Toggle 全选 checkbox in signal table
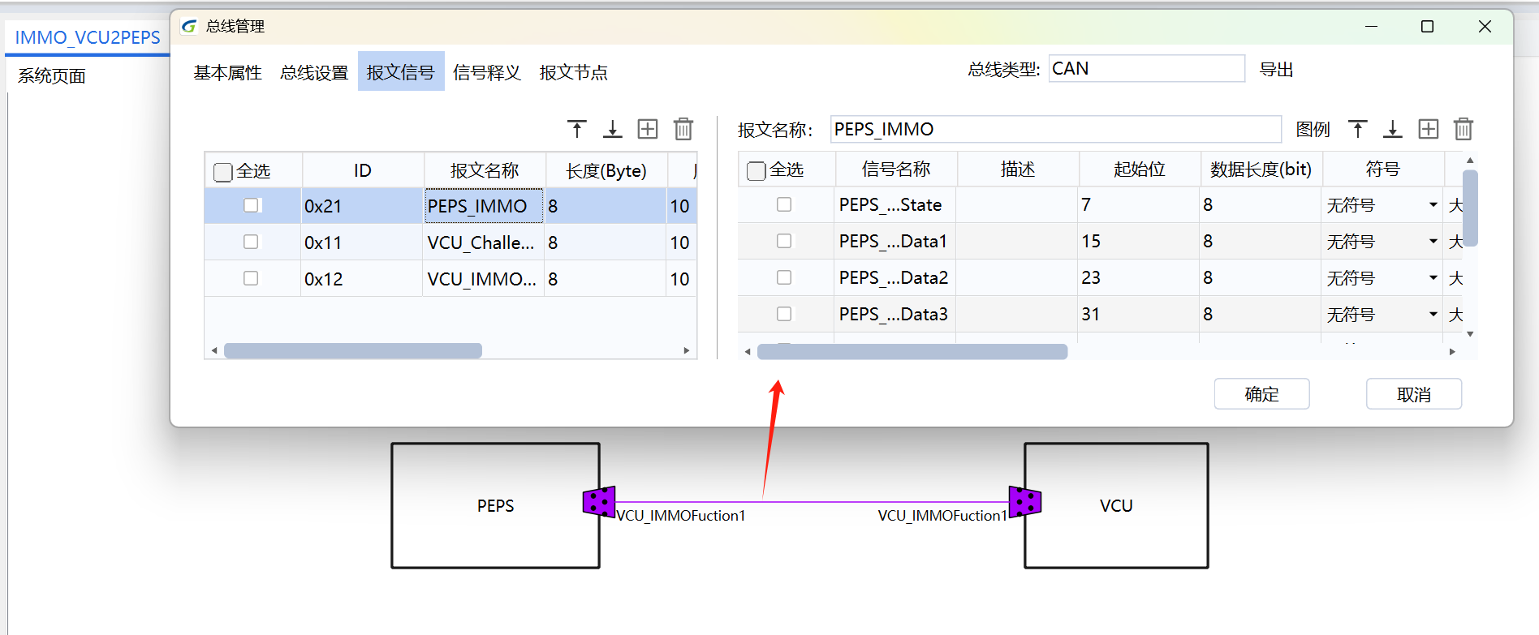The width and height of the screenshot is (1539, 635). [x=756, y=170]
